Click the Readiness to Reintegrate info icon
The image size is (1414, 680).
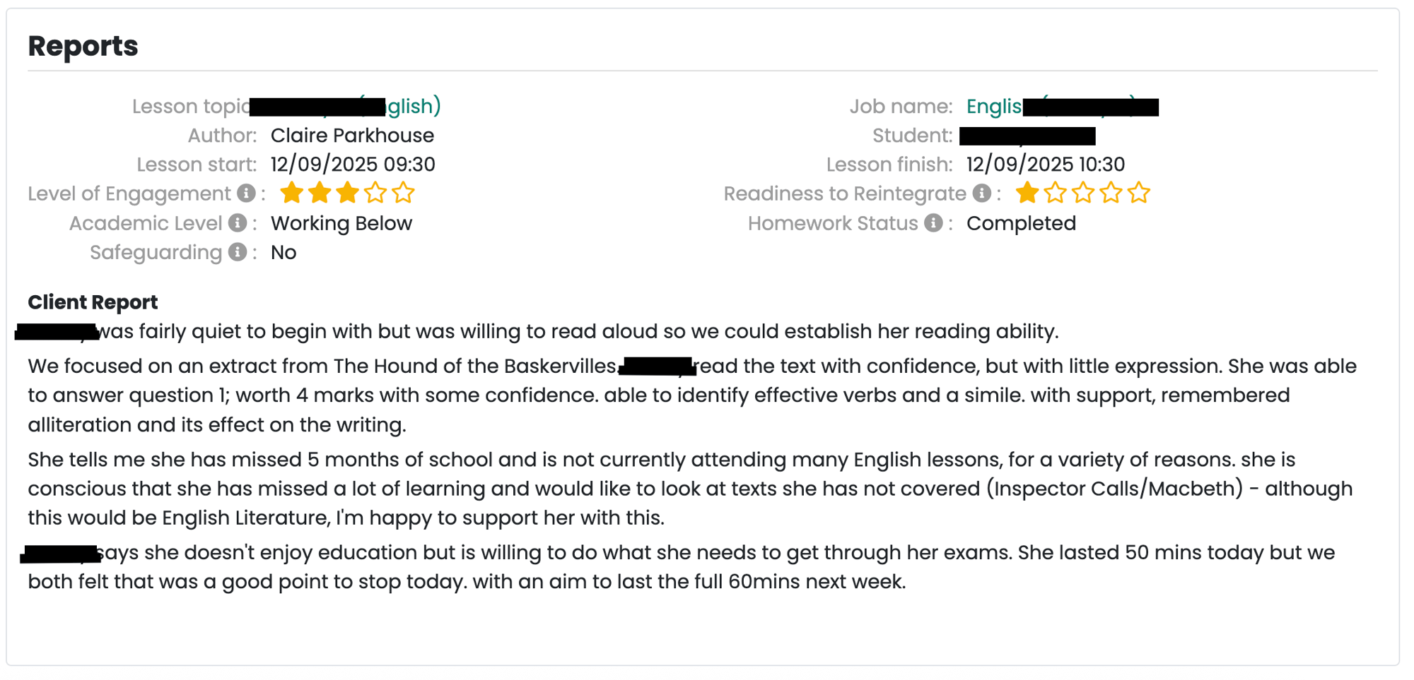click(981, 193)
